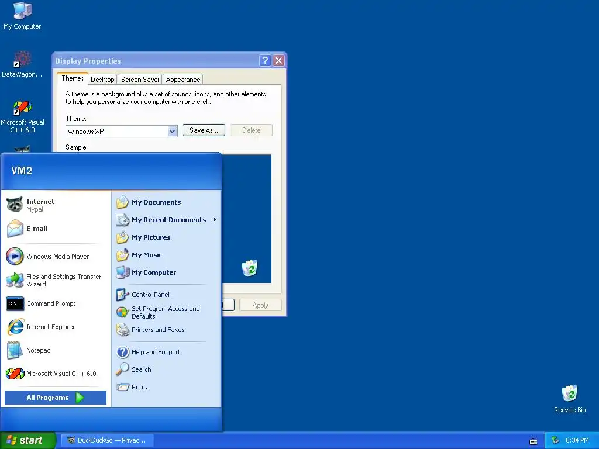The width and height of the screenshot is (599, 449).
Task: Click the Start button
Action: (27, 440)
